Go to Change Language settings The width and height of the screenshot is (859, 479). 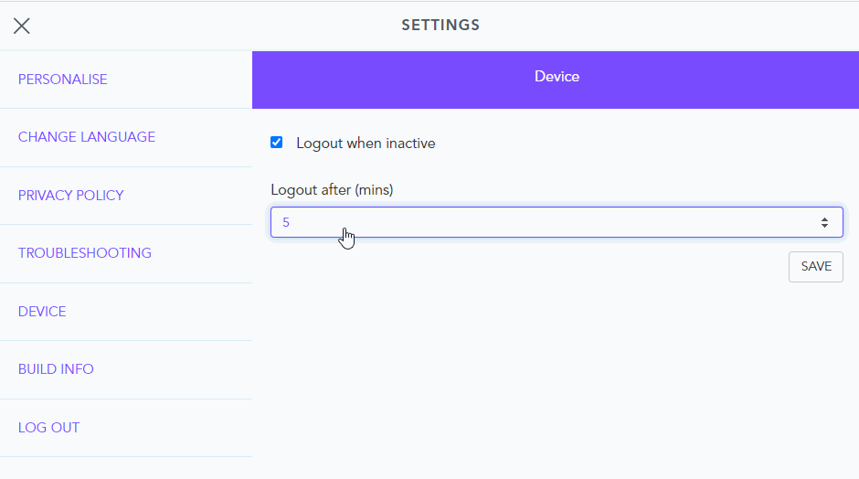(87, 137)
